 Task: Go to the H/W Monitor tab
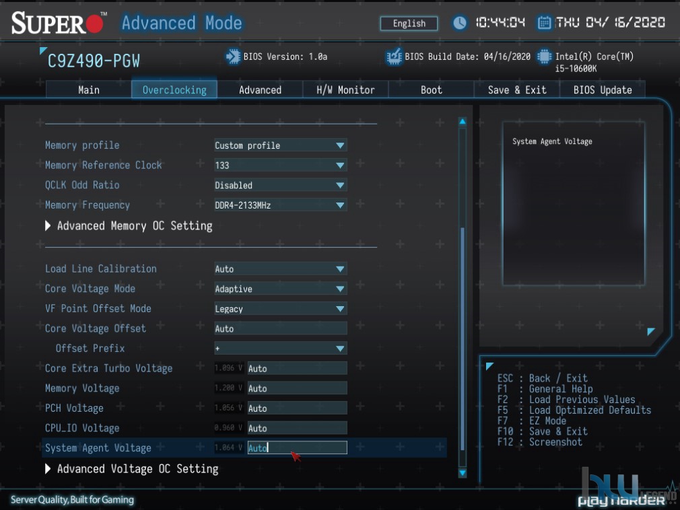(x=345, y=89)
